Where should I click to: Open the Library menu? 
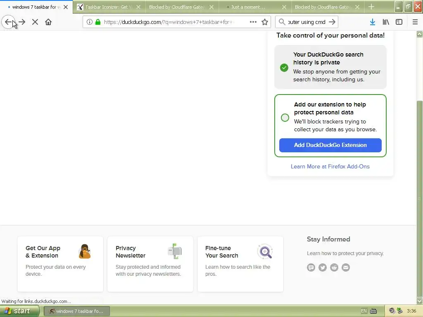386,22
